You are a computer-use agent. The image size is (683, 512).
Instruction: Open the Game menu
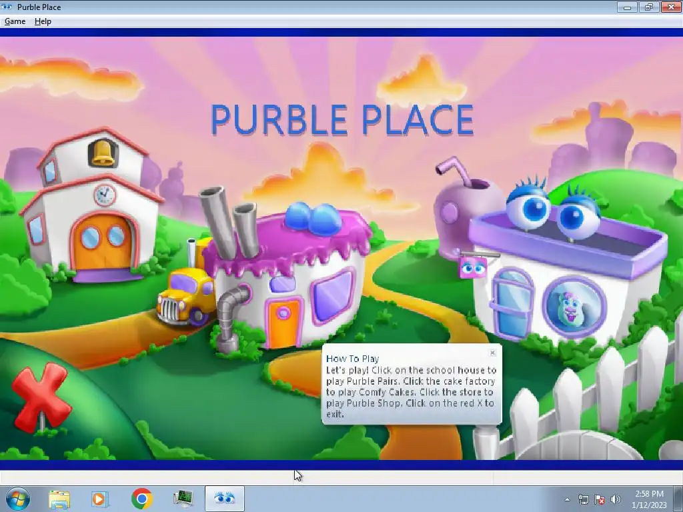click(x=15, y=21)
